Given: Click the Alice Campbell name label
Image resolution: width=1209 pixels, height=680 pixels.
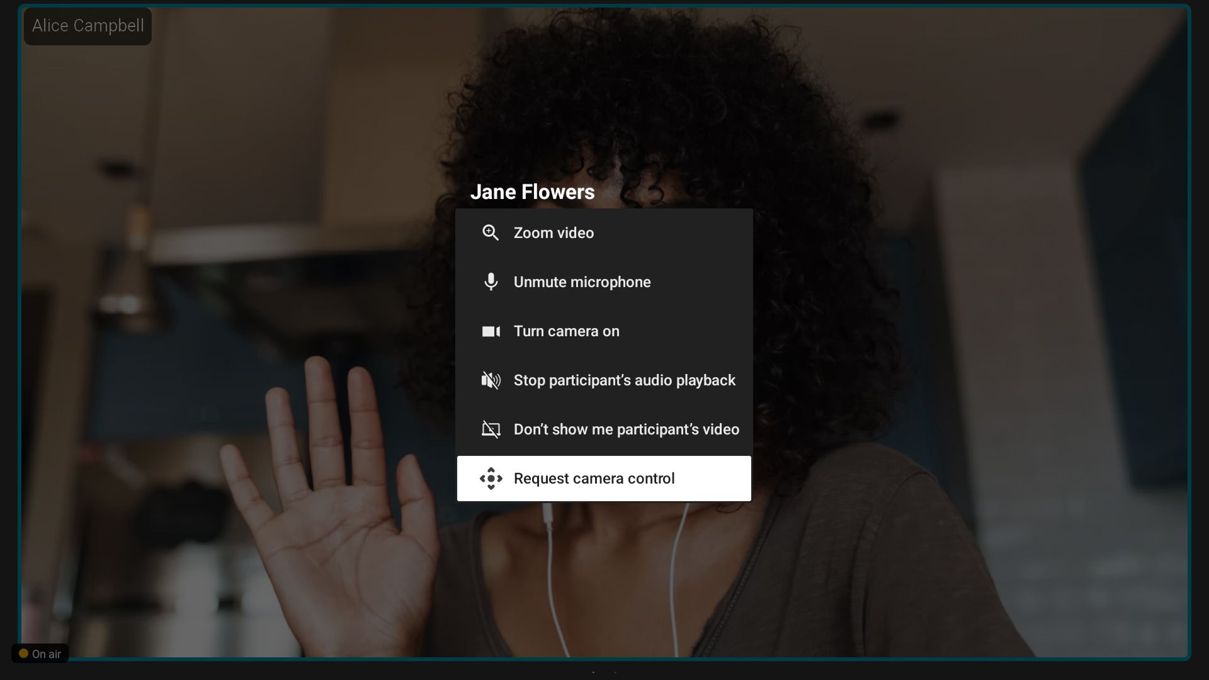Looking at the screenshot, I should coord(88,26).
